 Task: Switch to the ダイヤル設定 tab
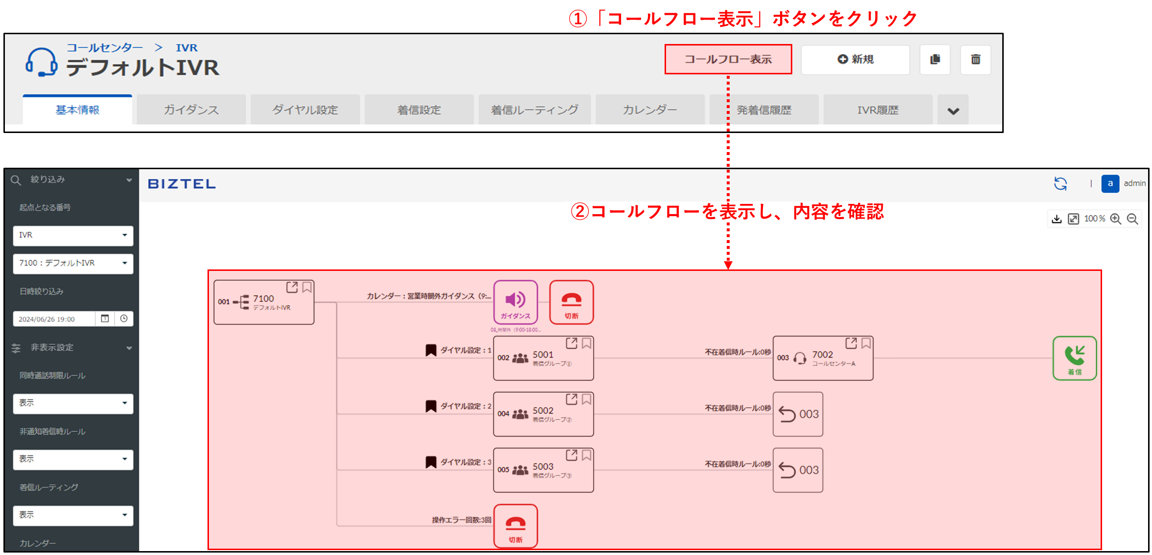[x=305, y=110]
